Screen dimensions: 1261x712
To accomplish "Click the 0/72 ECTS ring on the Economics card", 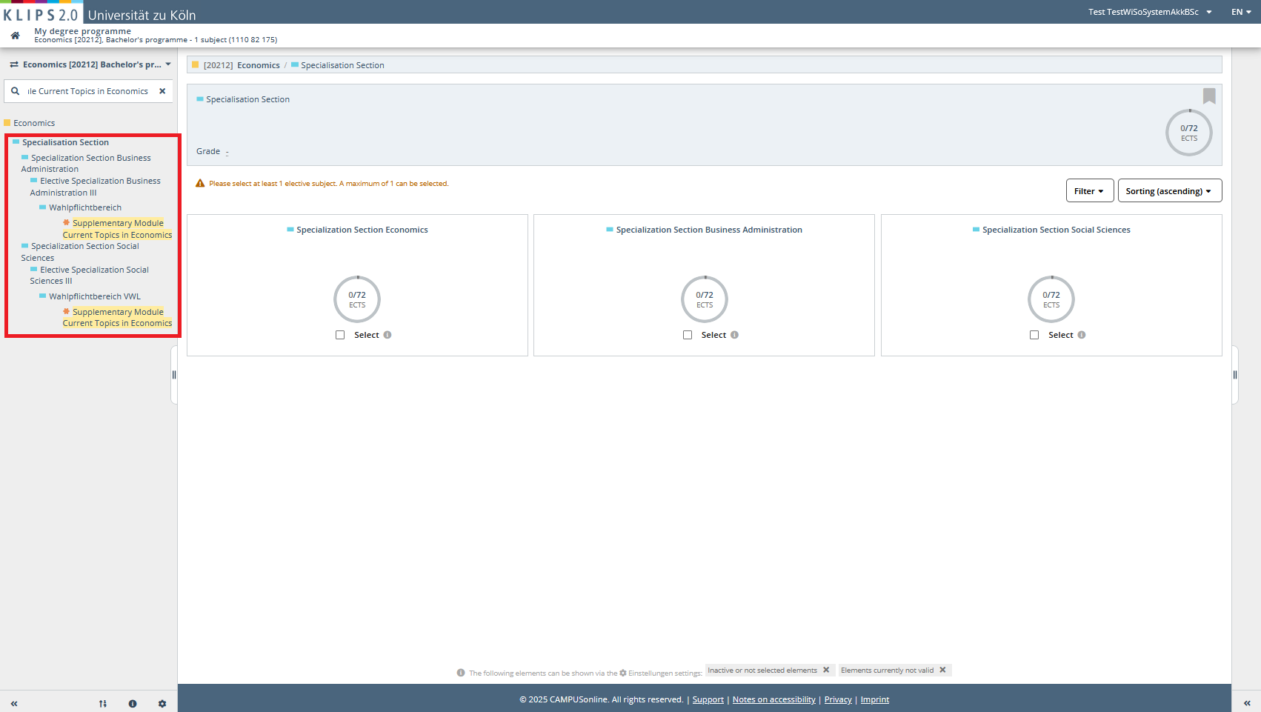I will pos(357,299).
